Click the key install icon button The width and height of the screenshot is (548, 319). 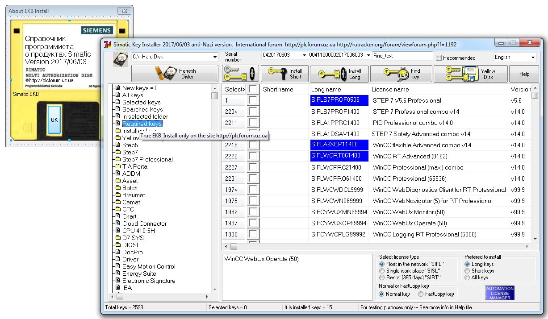click(240, 74)
